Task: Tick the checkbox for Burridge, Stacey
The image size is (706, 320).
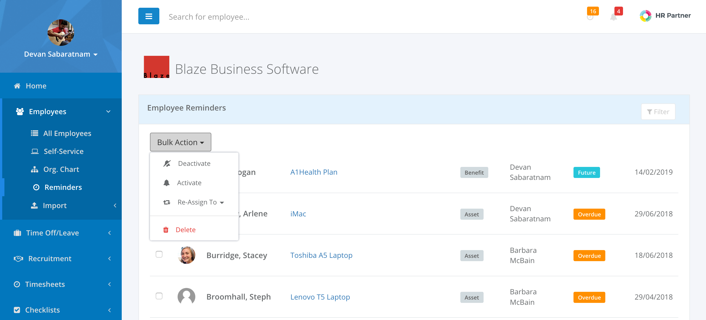Action: coord(159,254)
